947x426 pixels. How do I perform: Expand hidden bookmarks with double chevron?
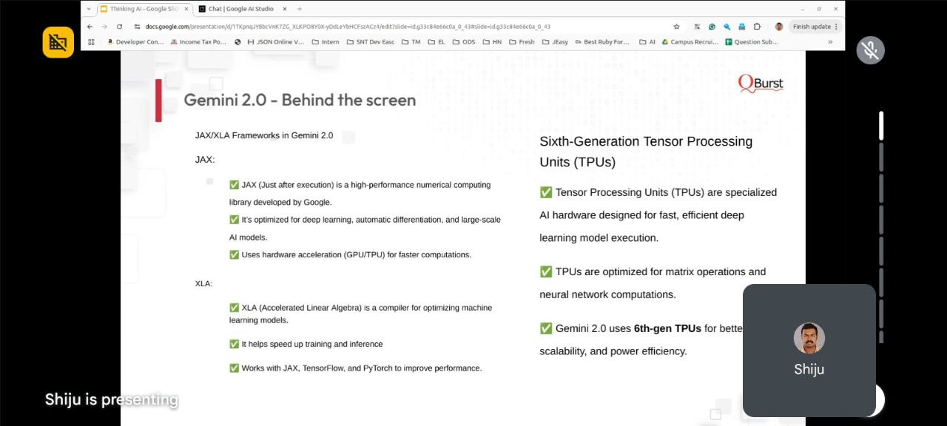point(829,42)
